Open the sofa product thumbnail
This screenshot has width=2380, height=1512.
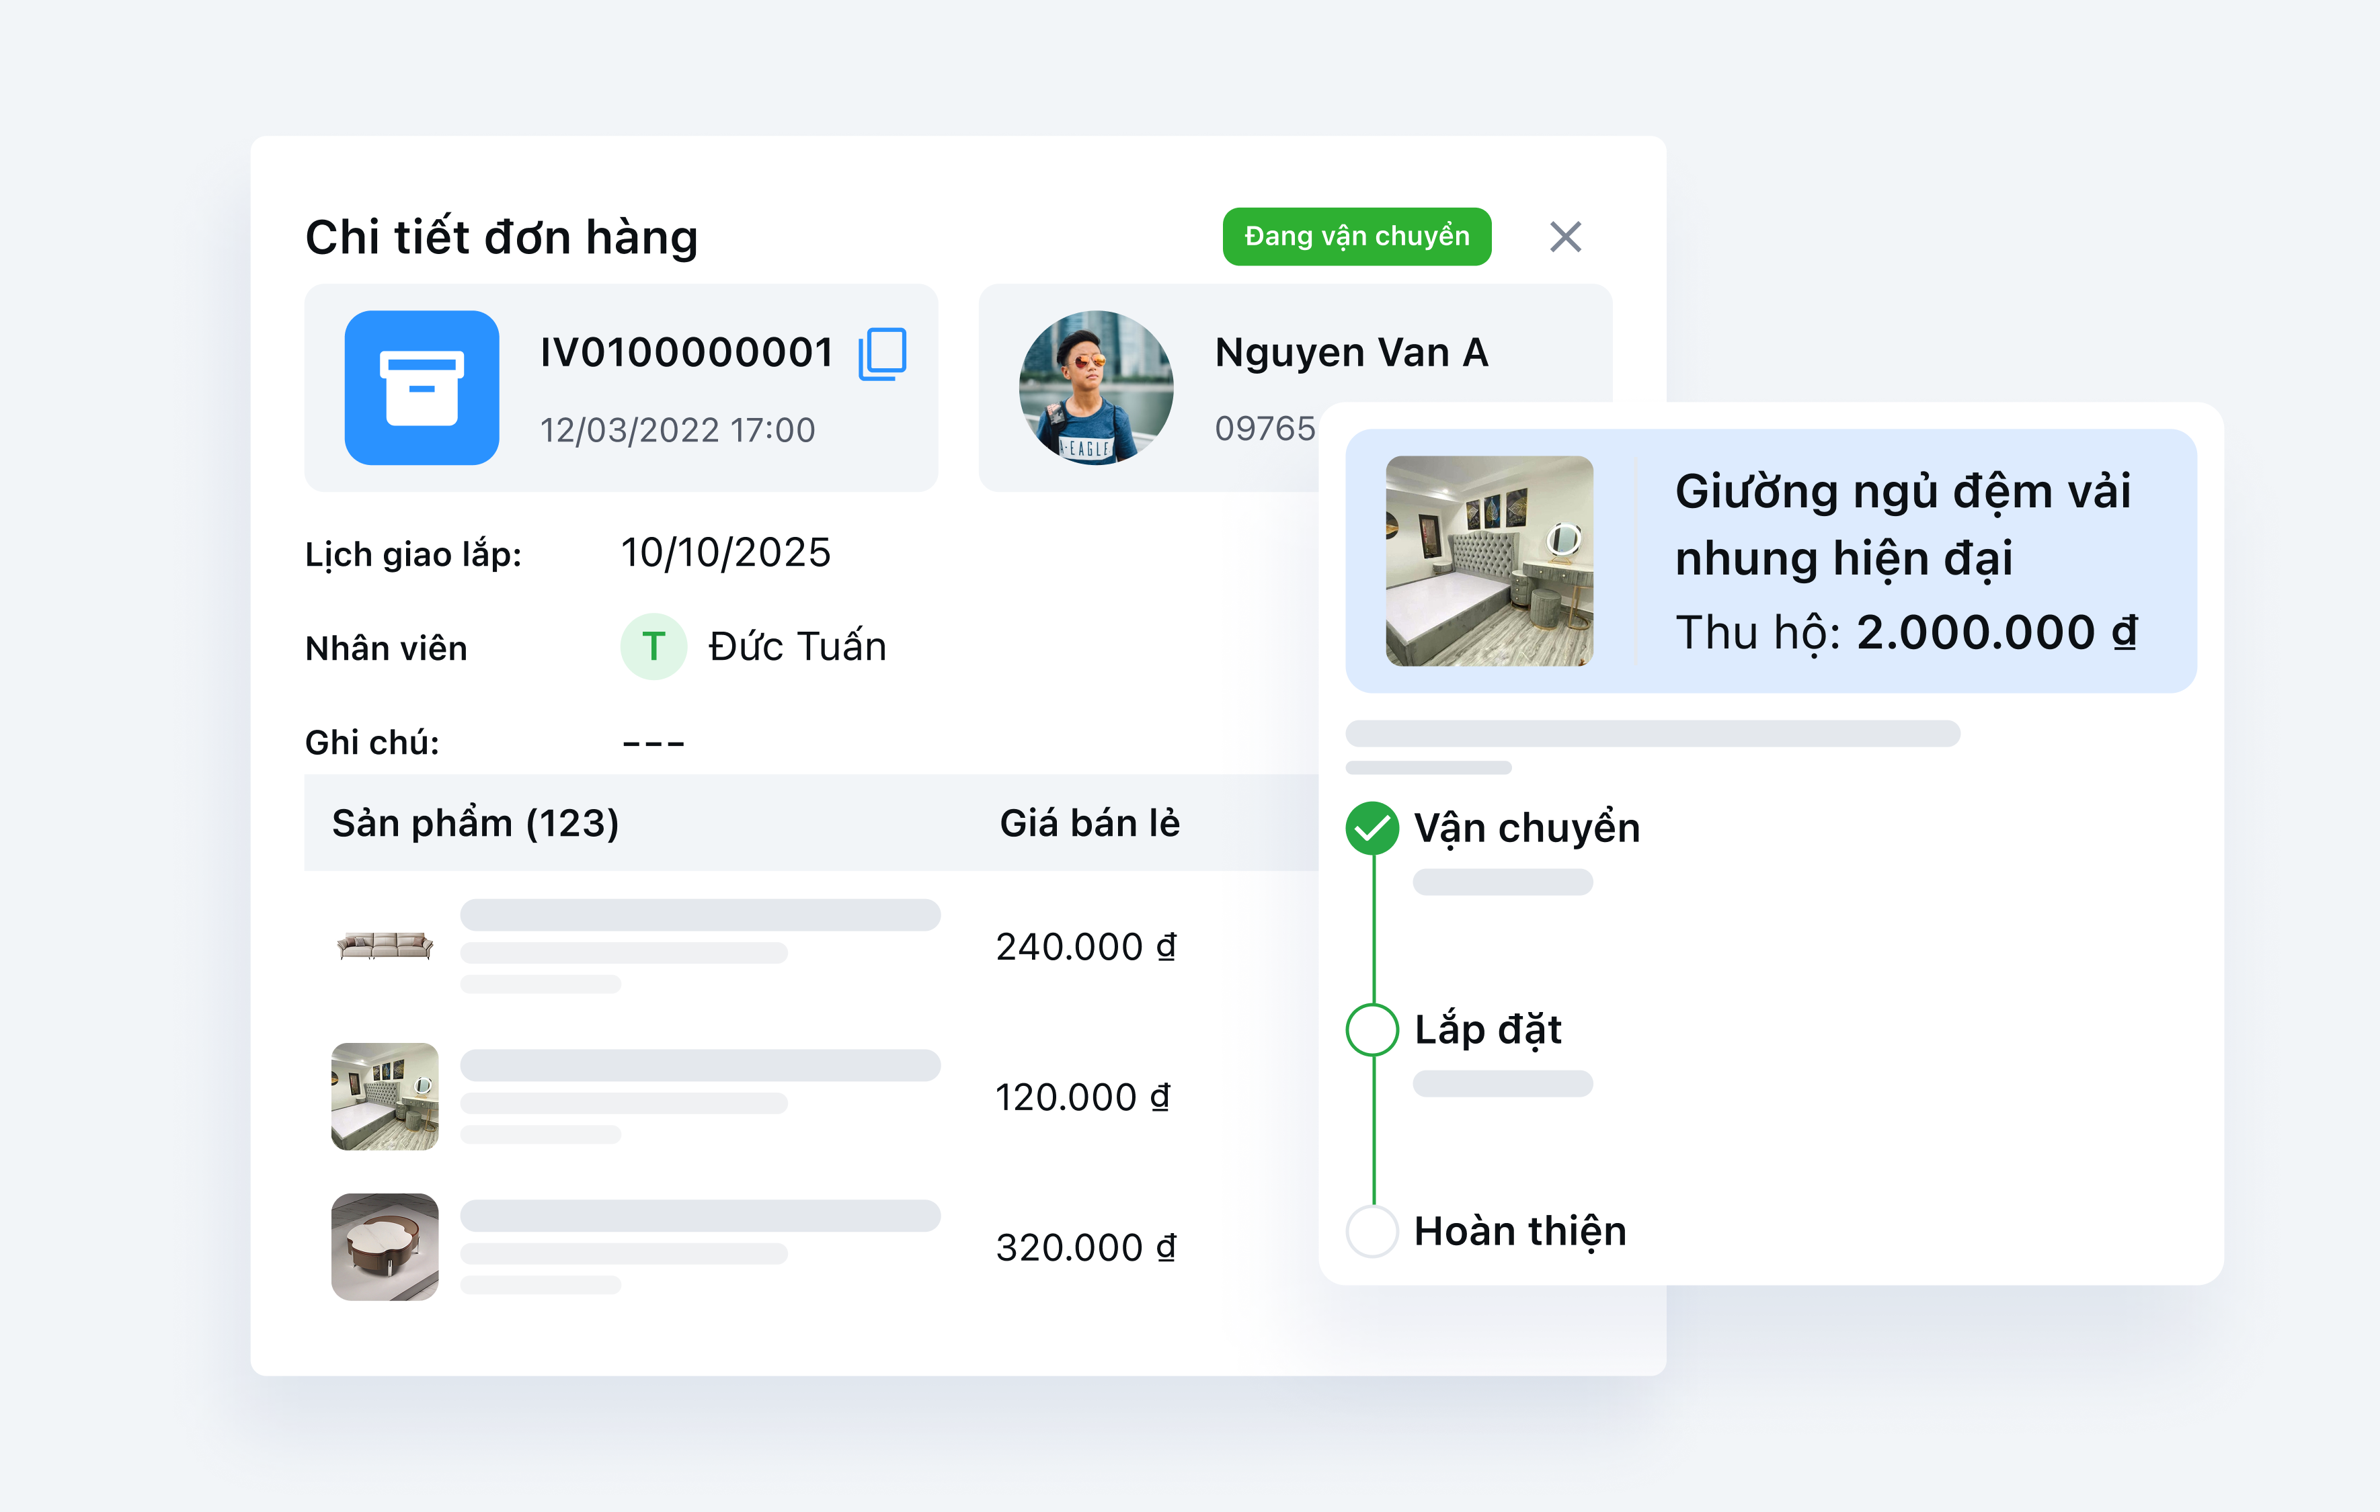pos(385,946)
